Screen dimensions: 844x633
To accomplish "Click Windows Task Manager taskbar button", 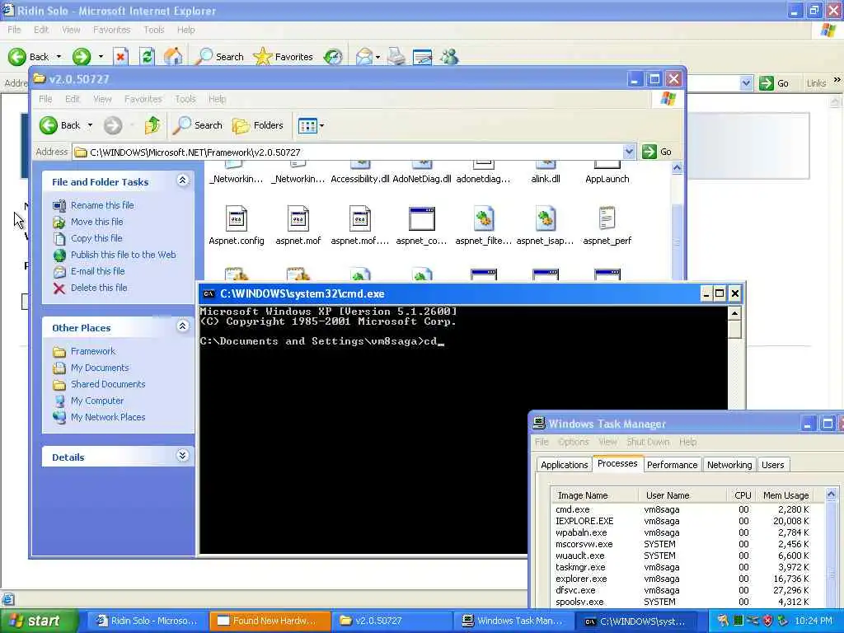I will point(514,621).
